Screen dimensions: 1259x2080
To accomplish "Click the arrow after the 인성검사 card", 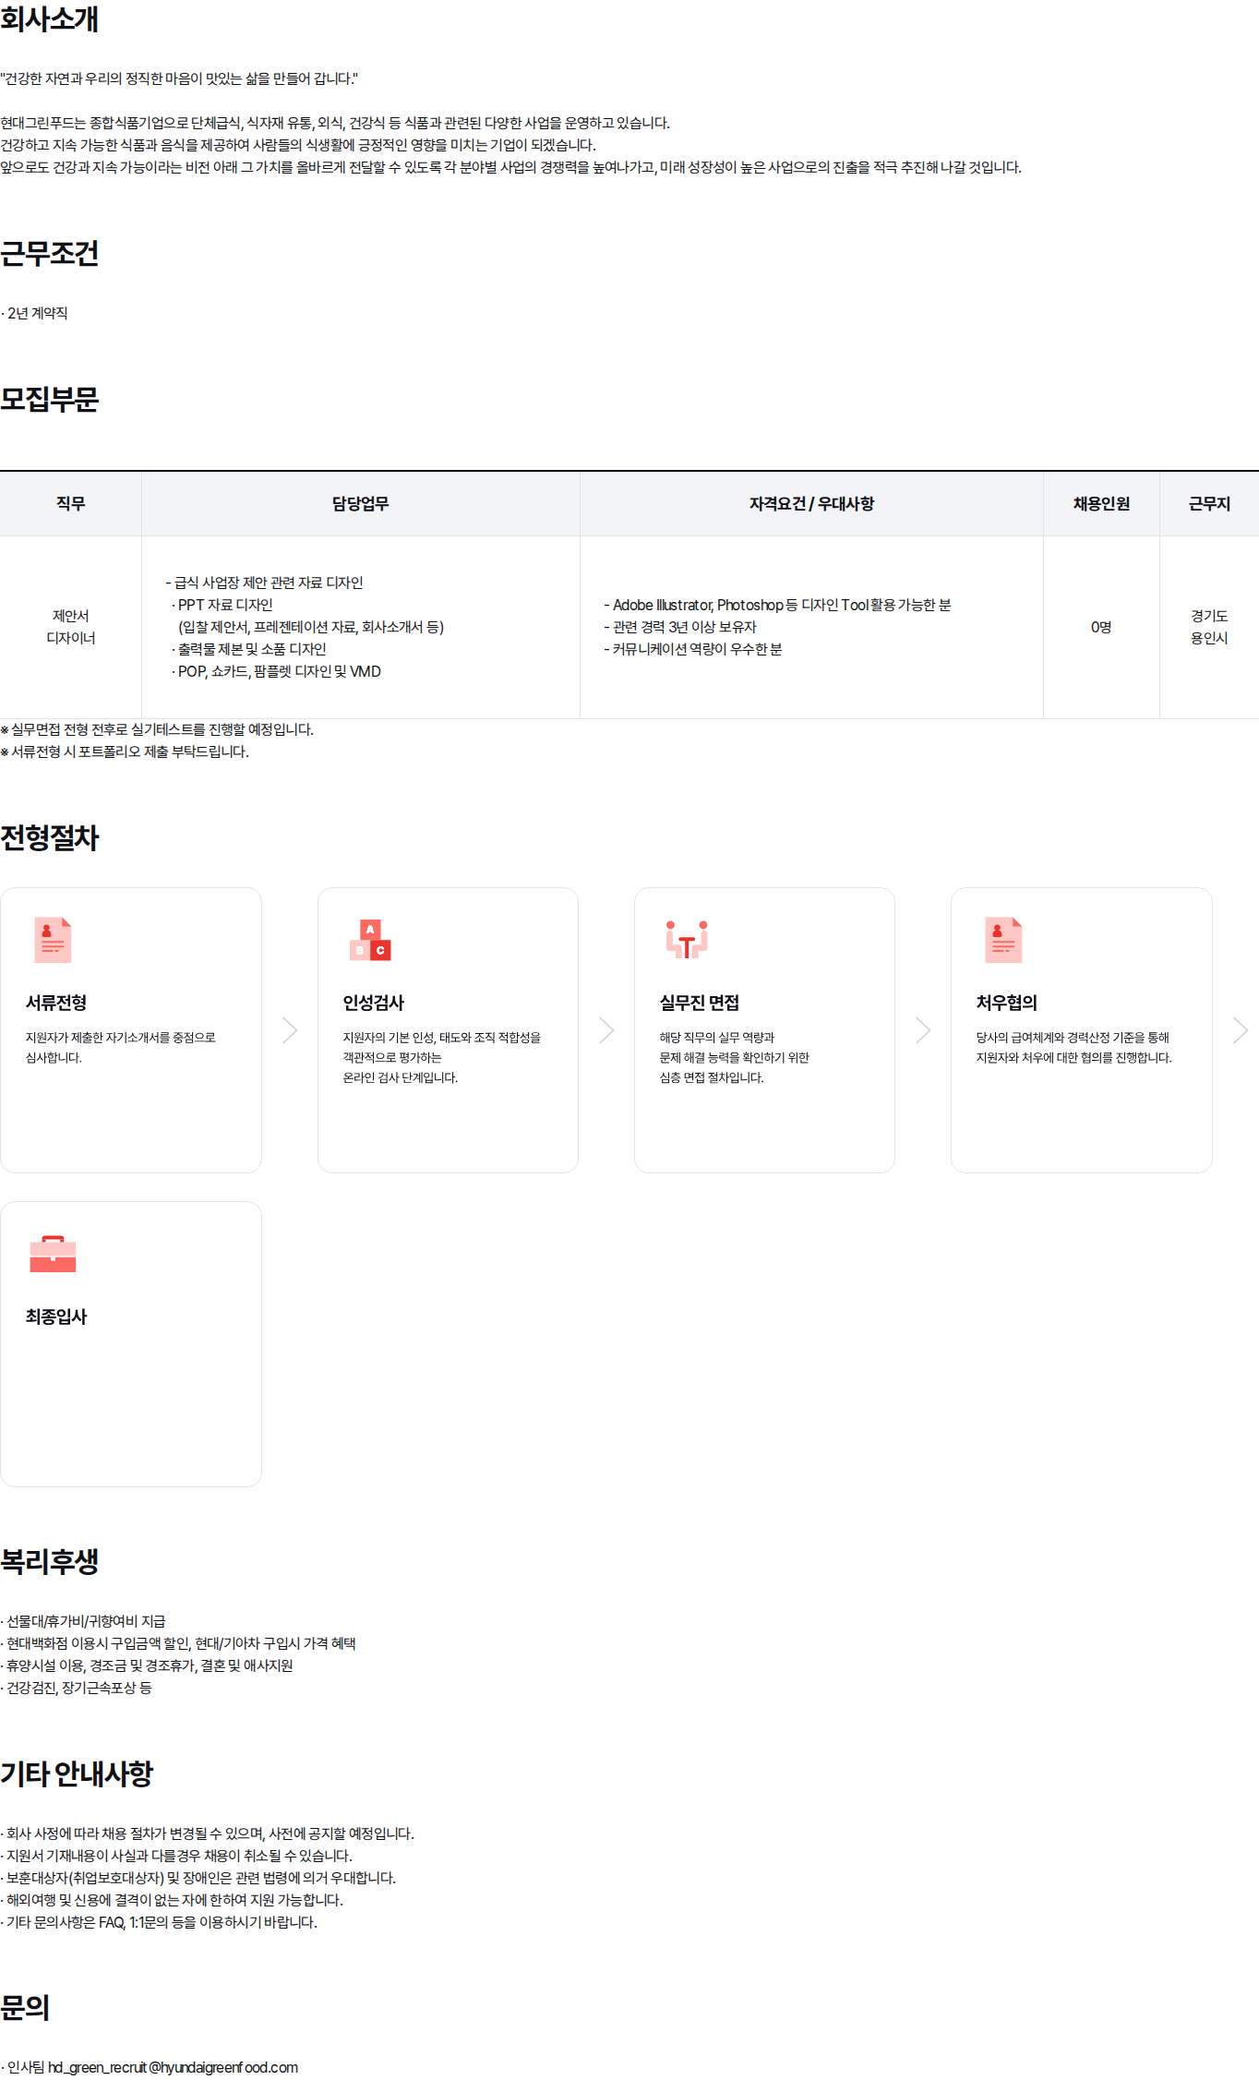I will click(x=606, y=1030).
